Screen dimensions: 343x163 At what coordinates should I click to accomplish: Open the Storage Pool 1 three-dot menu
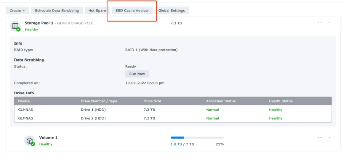pos(320,23)
